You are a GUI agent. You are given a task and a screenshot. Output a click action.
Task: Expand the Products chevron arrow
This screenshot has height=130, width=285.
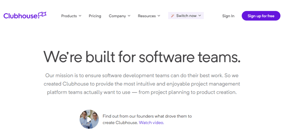coord(80,16)
